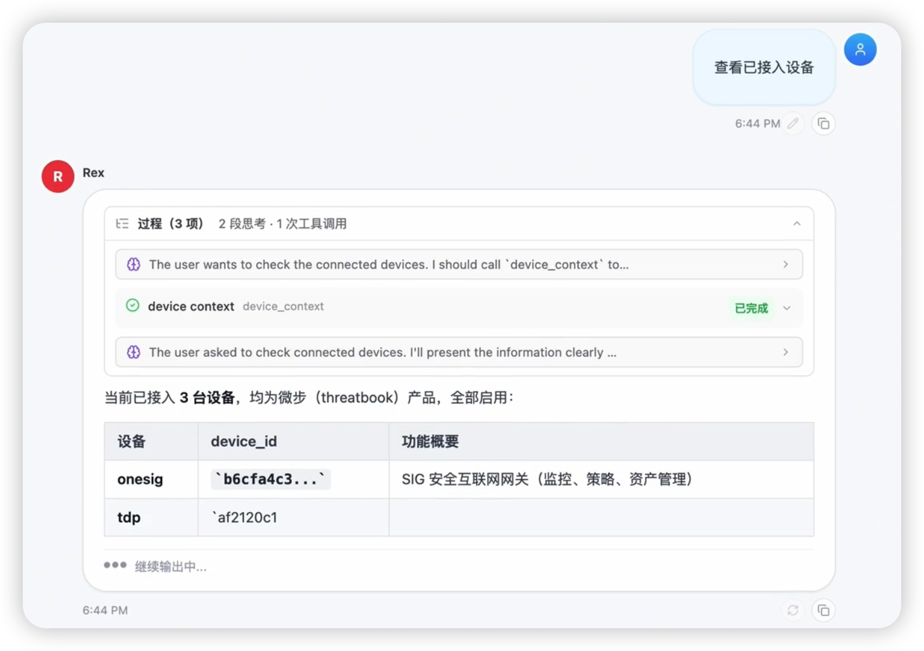Click the b6cfa4c3... device id code
This screenshot has width=924, height=651.
coord(270,479)
